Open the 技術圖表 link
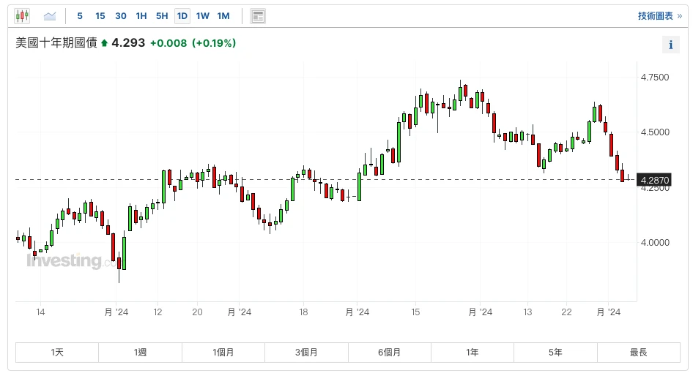Viewport: 693px width, 373px height. point(659,15)
